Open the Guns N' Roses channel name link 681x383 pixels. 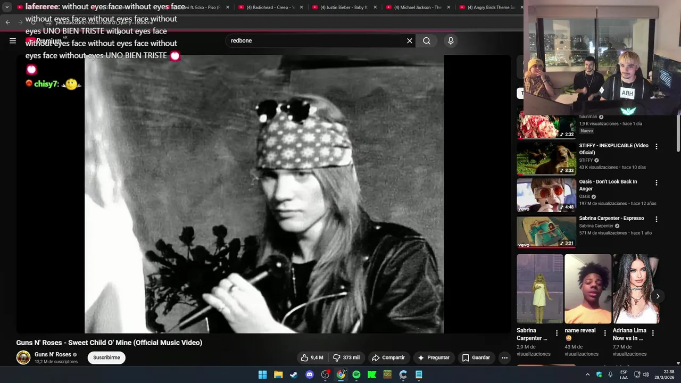pyautogui.click(x=53, y=354)
